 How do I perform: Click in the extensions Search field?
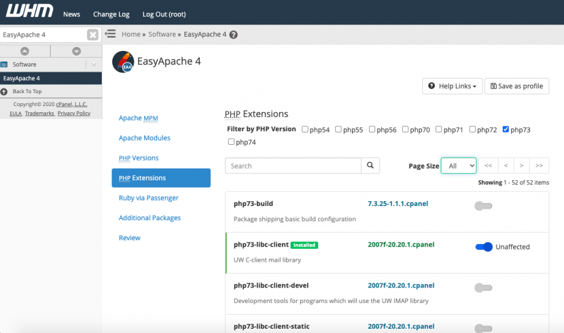(292, 166)
